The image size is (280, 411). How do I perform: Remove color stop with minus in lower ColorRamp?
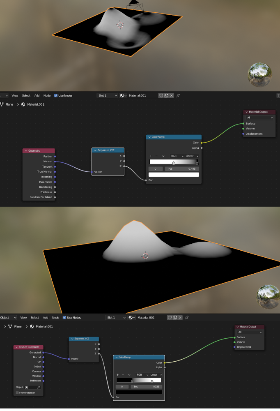pos(123,375)
